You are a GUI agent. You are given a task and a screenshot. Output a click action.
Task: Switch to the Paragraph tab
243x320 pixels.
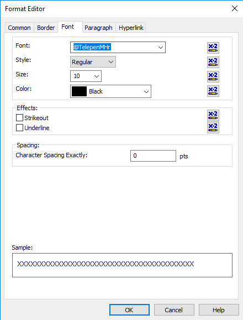coord(98,28)
